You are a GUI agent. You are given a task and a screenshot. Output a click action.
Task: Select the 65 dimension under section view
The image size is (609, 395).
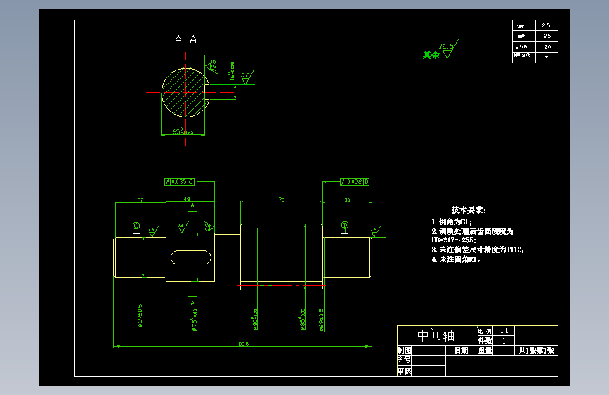pyautogui.click(x=183, y=131)
